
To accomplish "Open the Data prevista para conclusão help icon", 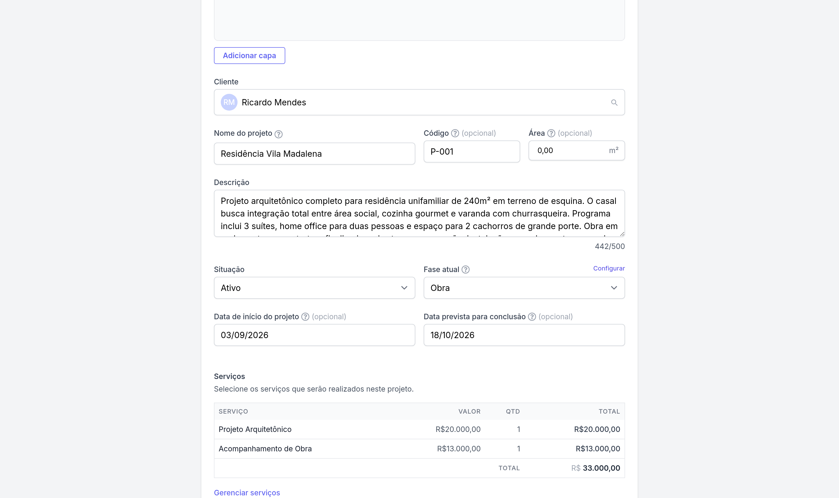I will tap(532, 317).
